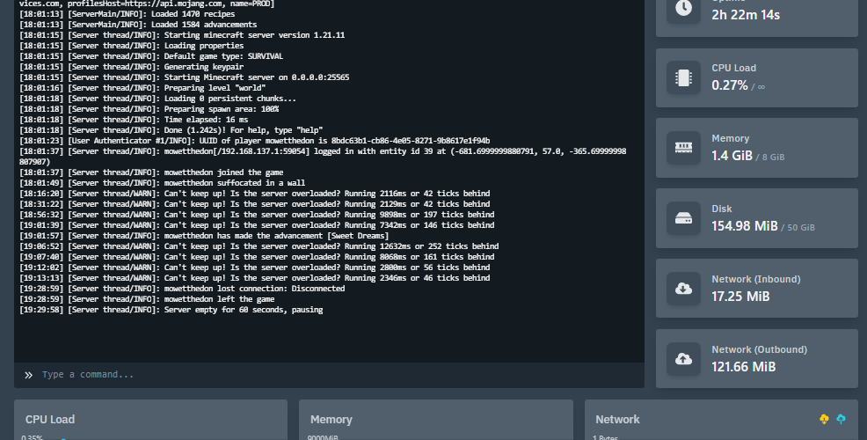The width and height of the screenshot is (867, 440).
Task: Click the Network Inbound download cloud icon
Action: pyautogui.click(x=683, y=288)
